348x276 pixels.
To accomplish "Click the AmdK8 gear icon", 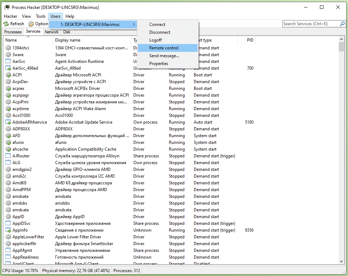I will point(8,183).
